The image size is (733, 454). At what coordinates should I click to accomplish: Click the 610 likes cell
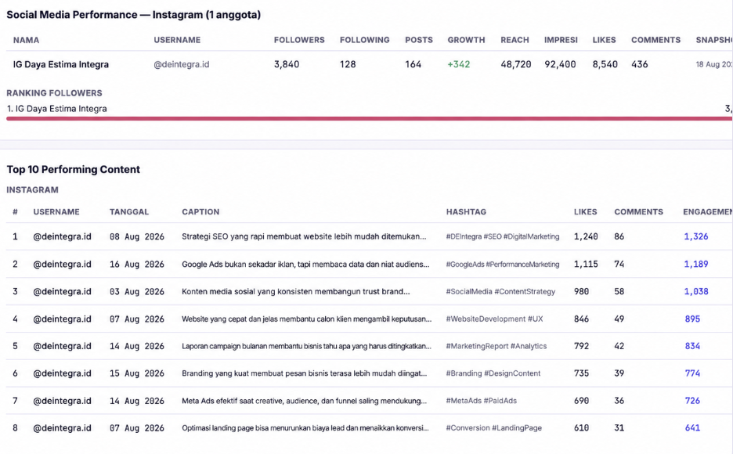coord(582,428)
